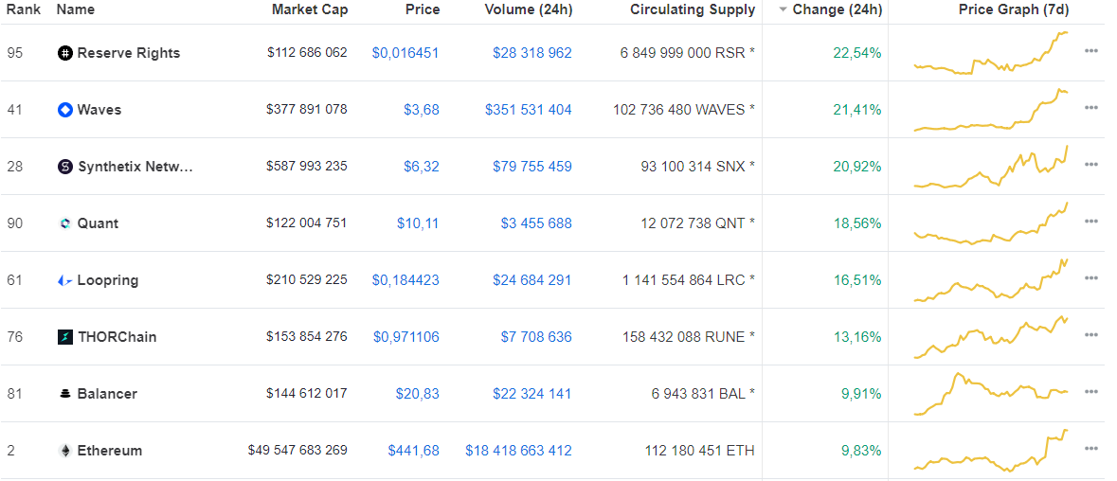Click Ethereum price $441,68

(413, 451)
